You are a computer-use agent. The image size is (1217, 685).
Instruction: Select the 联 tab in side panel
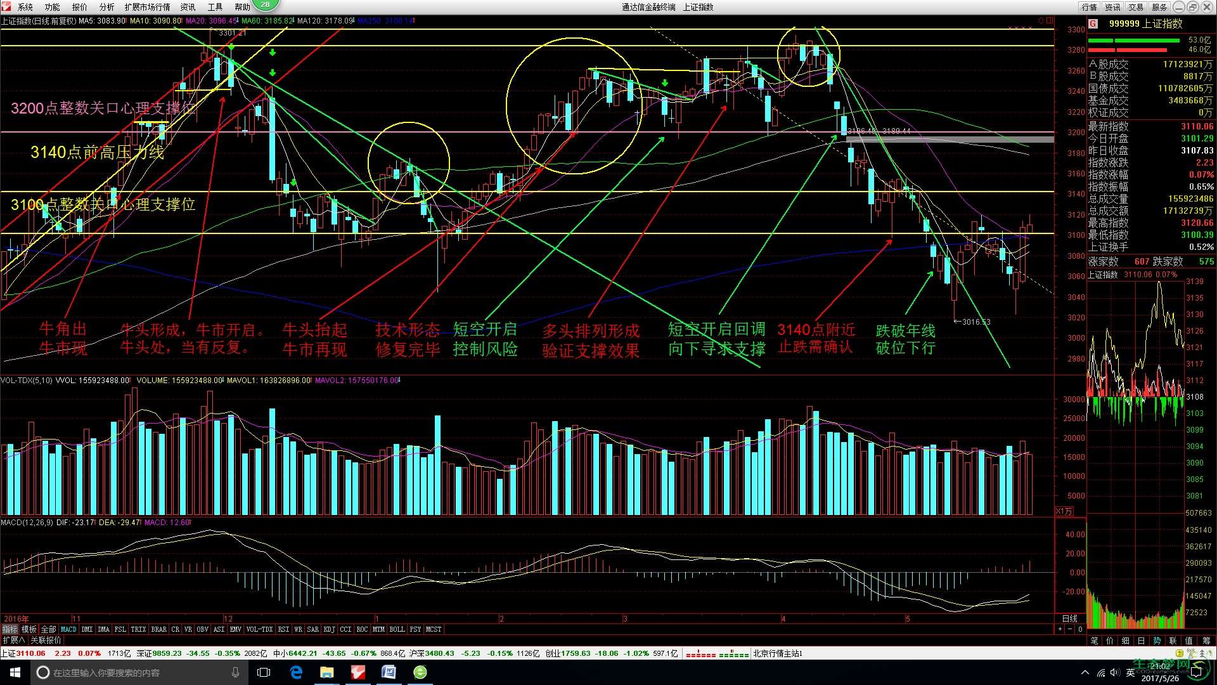[1174, 641]
